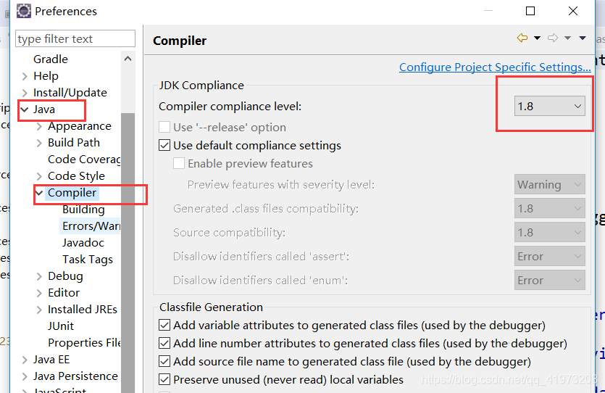Select Errors/Warnings under Compiler
The image size is (605, 393).
[91, 226]
